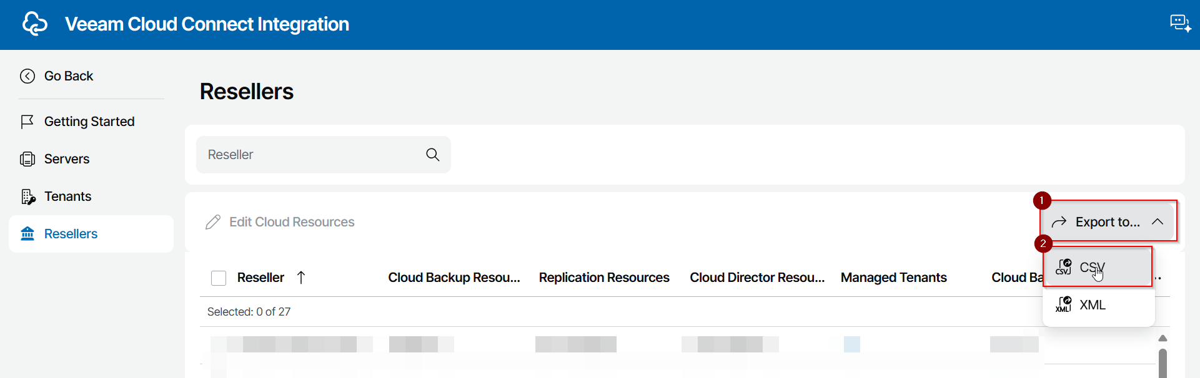This screenshot has width=1200, height=378.
Task: Click the Export arrow icon
Action: click(x=1059, y=222)
